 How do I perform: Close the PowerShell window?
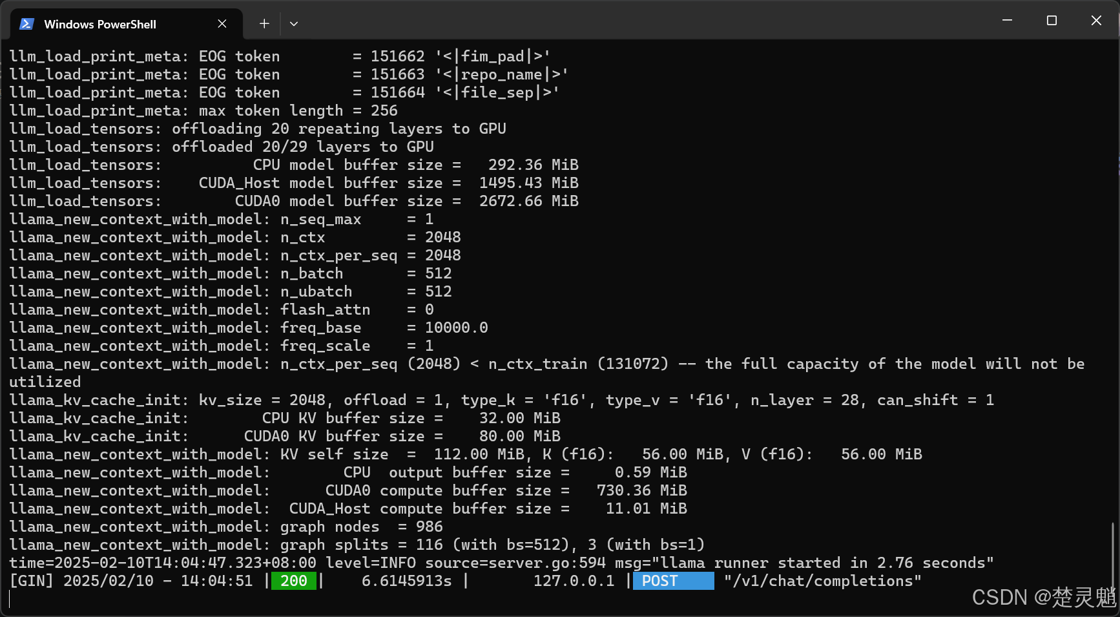[1096, 21]
